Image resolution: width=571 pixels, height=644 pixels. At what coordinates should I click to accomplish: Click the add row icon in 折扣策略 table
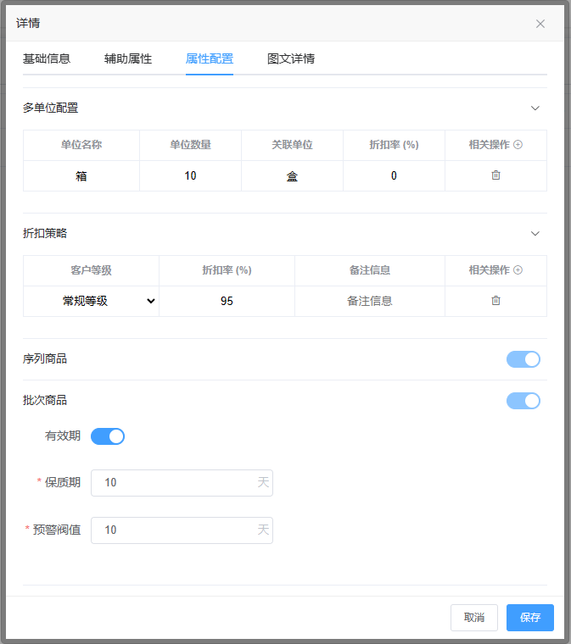pyautogui.click(x=518, y=270)
